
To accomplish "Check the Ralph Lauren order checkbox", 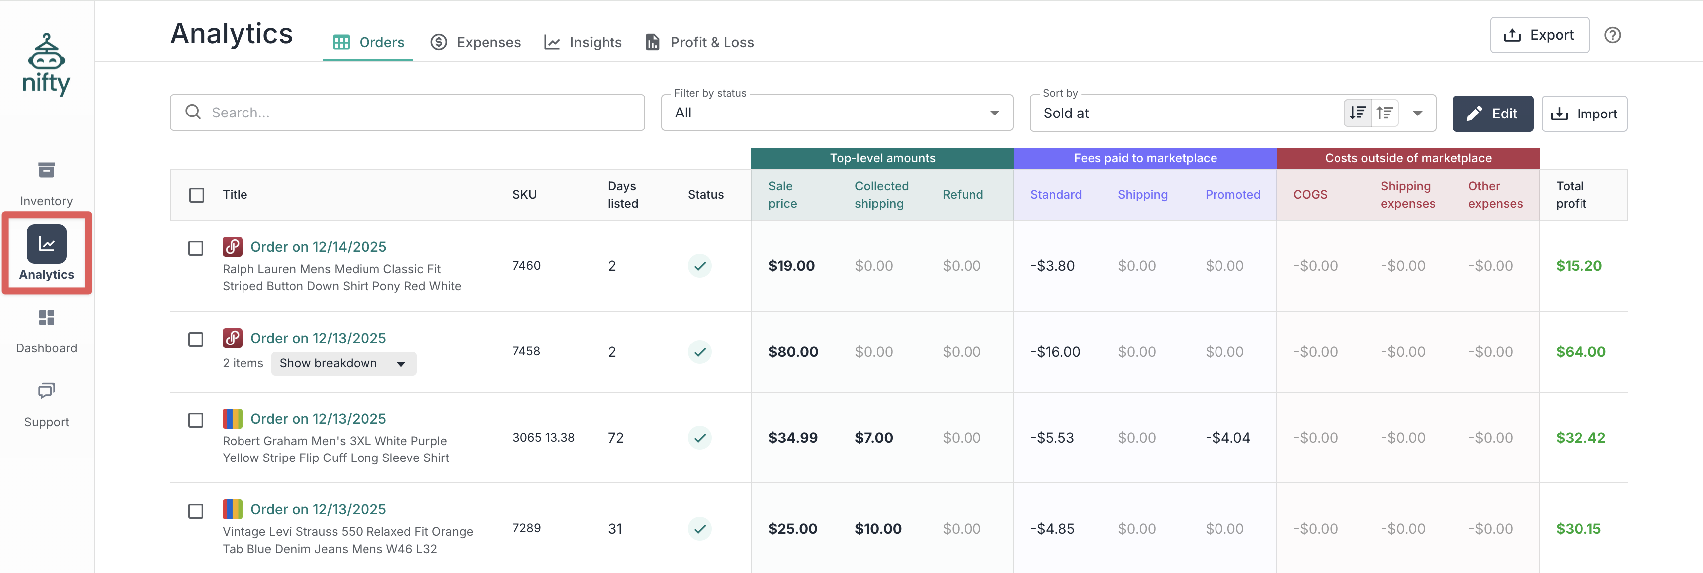I will (196, 248).
